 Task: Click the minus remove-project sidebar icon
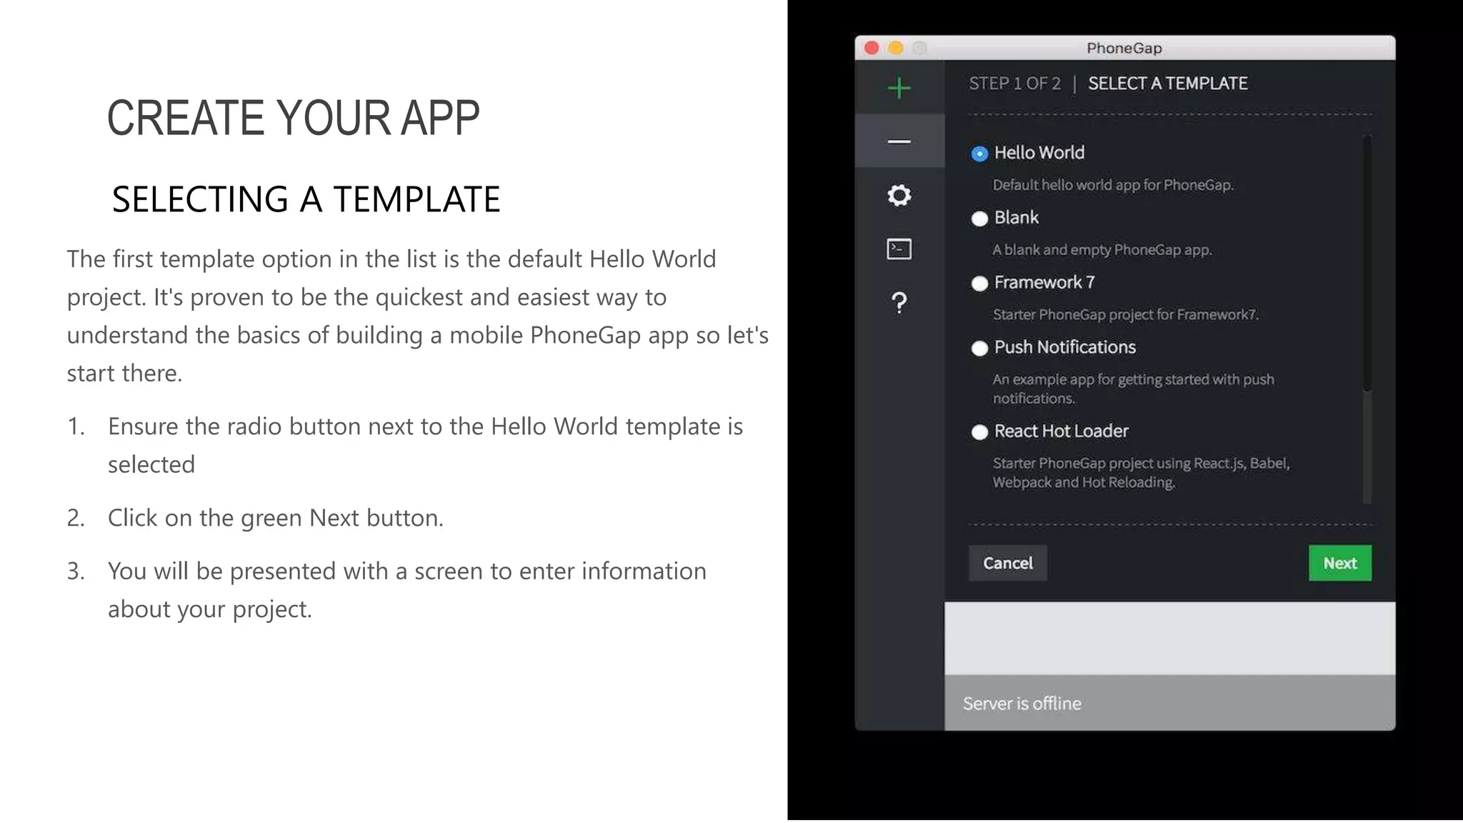(899, 141)
